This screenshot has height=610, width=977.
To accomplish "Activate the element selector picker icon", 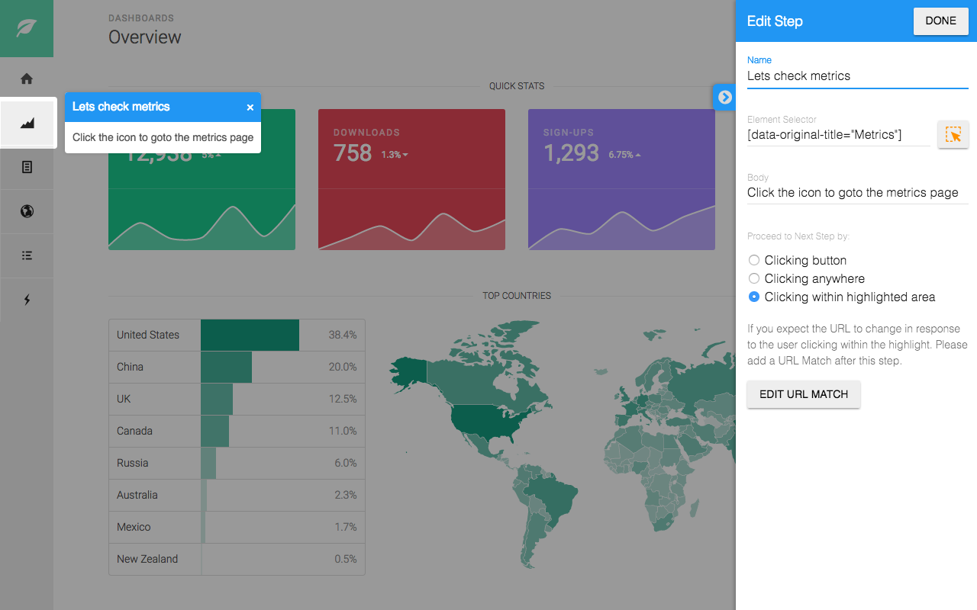I will 953,135.
